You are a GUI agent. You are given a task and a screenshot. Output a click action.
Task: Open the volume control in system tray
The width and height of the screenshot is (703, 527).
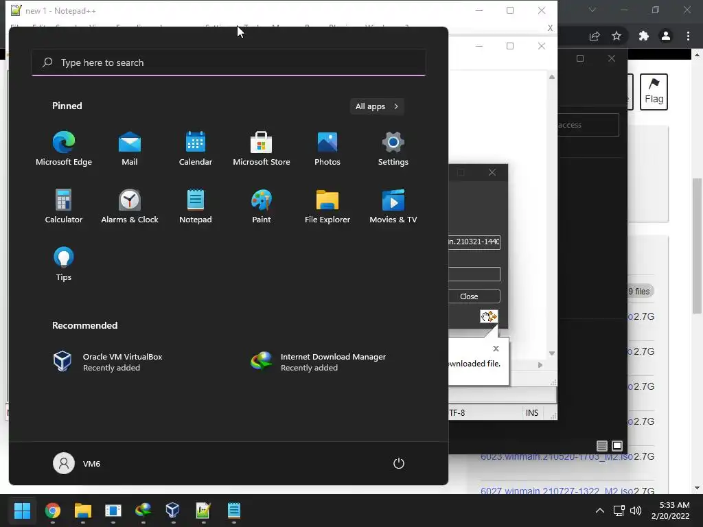click(635, 511)
